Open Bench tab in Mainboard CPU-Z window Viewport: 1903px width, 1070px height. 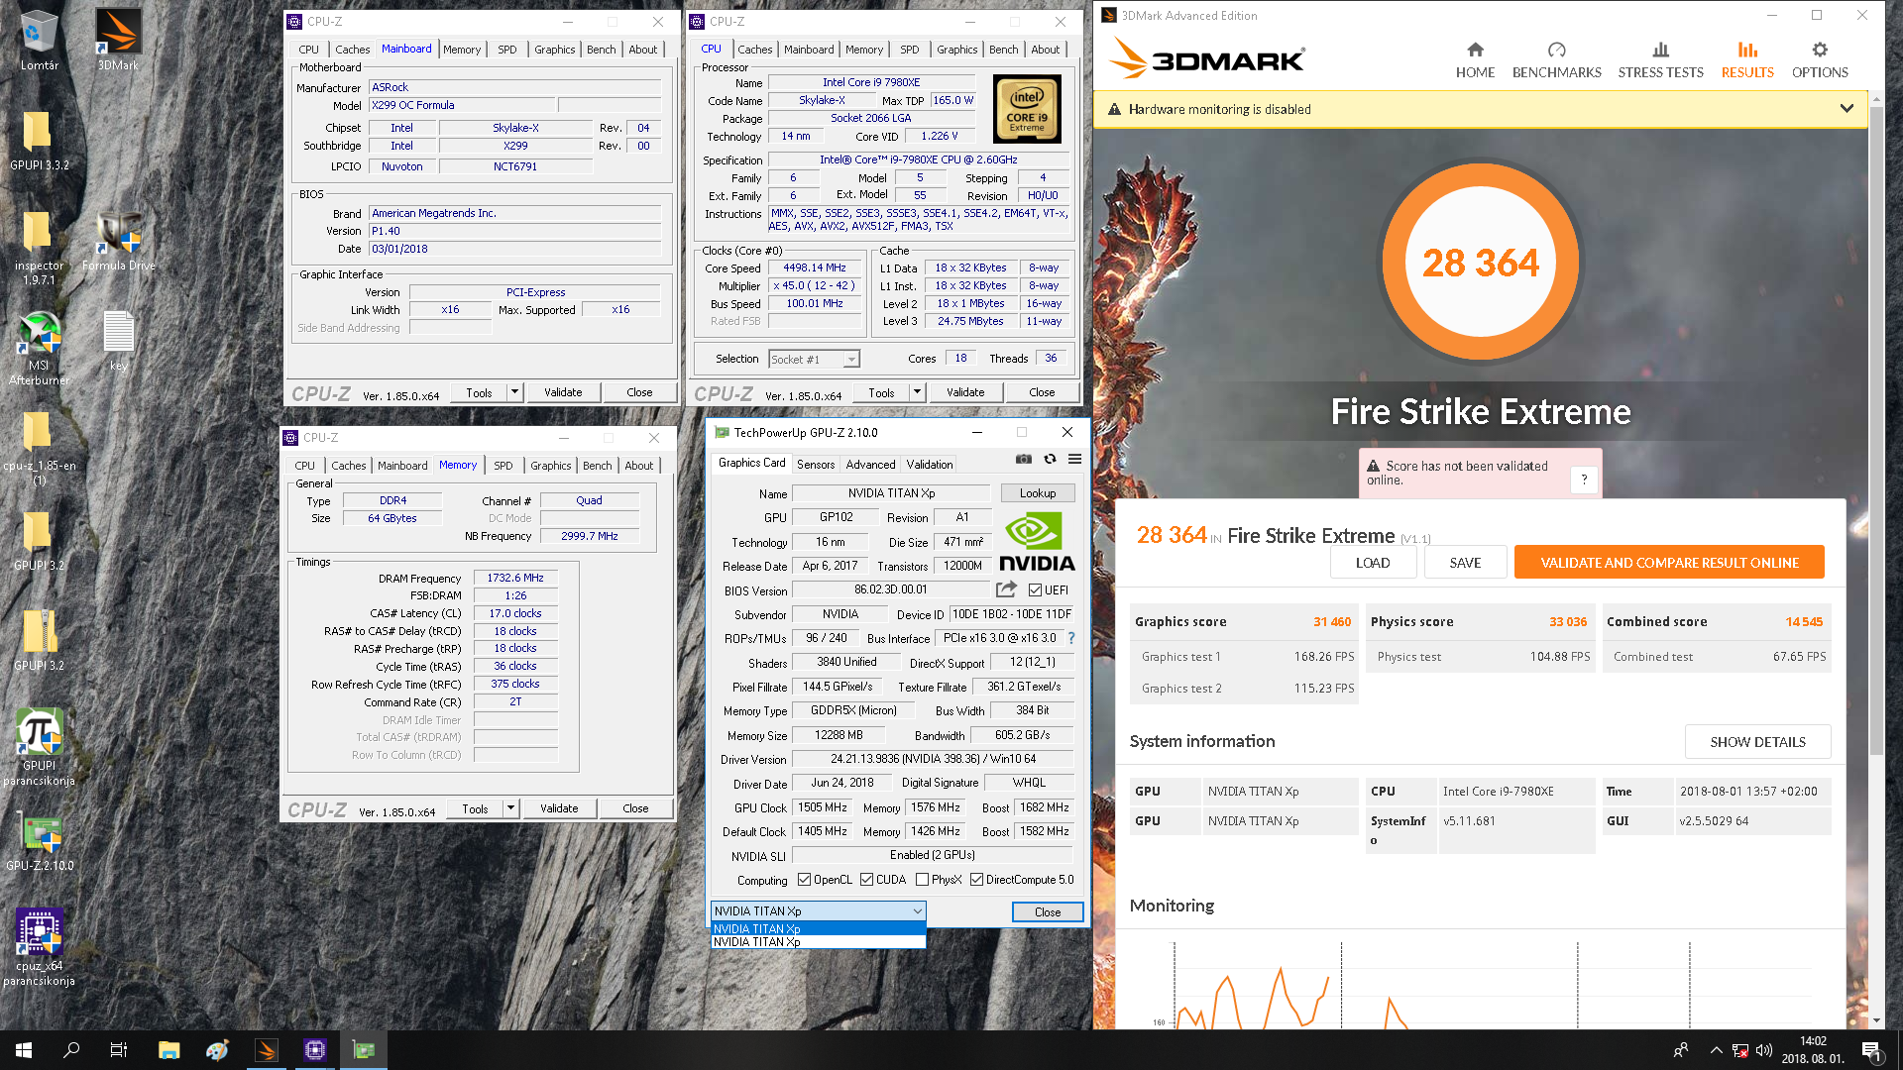click(601, 50)
